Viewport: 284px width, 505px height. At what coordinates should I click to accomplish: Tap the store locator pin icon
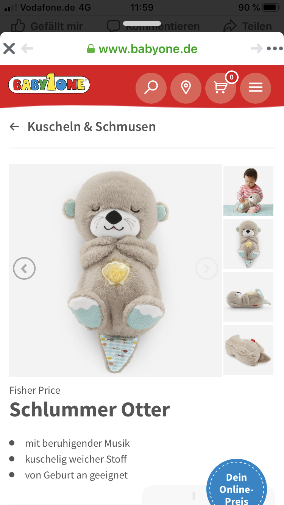tap(186, 88)
